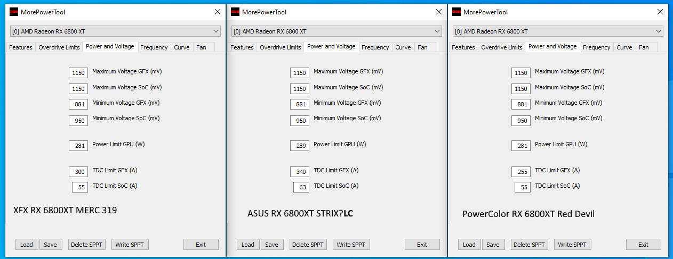Open Curve tab in XFX MERC 319 window
Image resolution: width=673 pixels, height=259 pixels.
(182, 47)
